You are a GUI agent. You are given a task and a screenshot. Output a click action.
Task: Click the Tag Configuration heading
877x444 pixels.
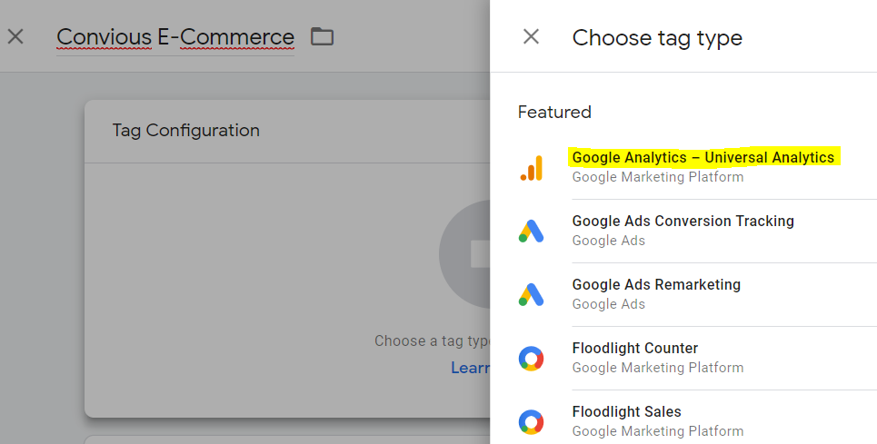(x=186, y=131)
